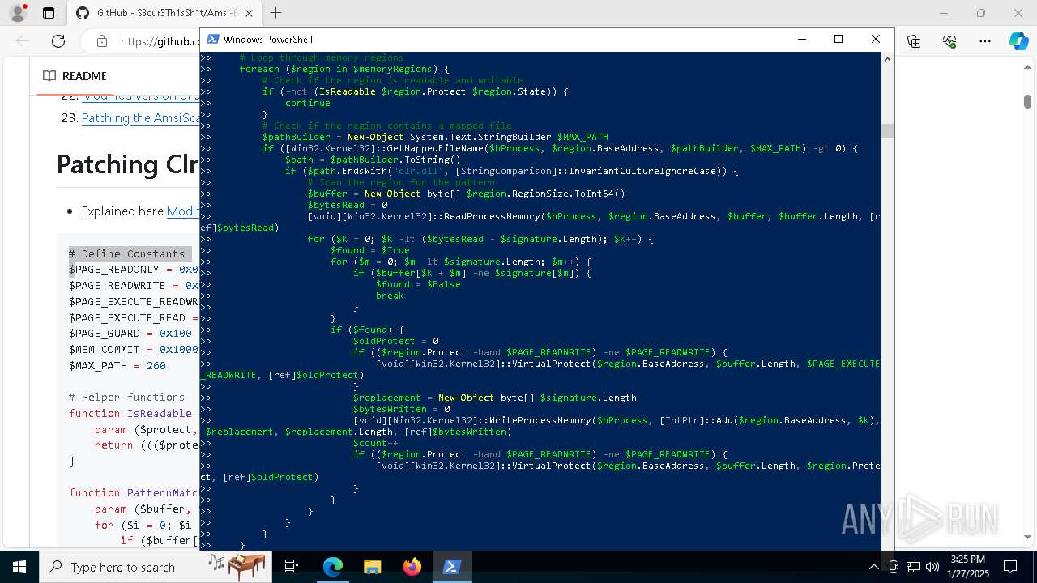Click '$bytesWritten = 0' line
The image size is (1037, 583).
tap(402, 409)
